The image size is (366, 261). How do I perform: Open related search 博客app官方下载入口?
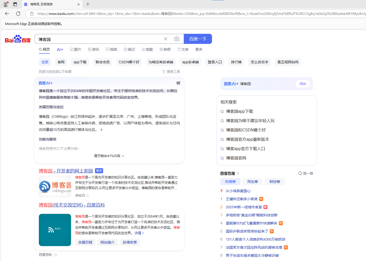tap(246, 149)
